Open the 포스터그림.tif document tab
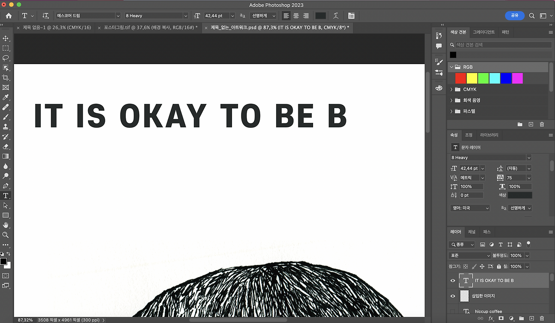 pos(147,28)
